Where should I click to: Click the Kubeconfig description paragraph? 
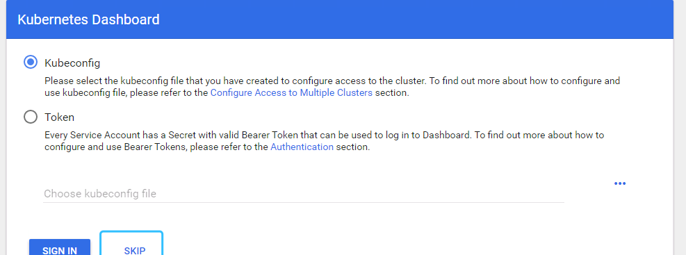click(x=332, y=87)
